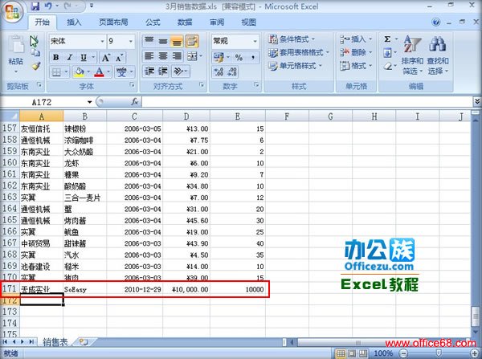The height and width of the screenshot is (359, 482).
Task: Select the 销售表 sheet tab
Action: click(x=55, y=342)
